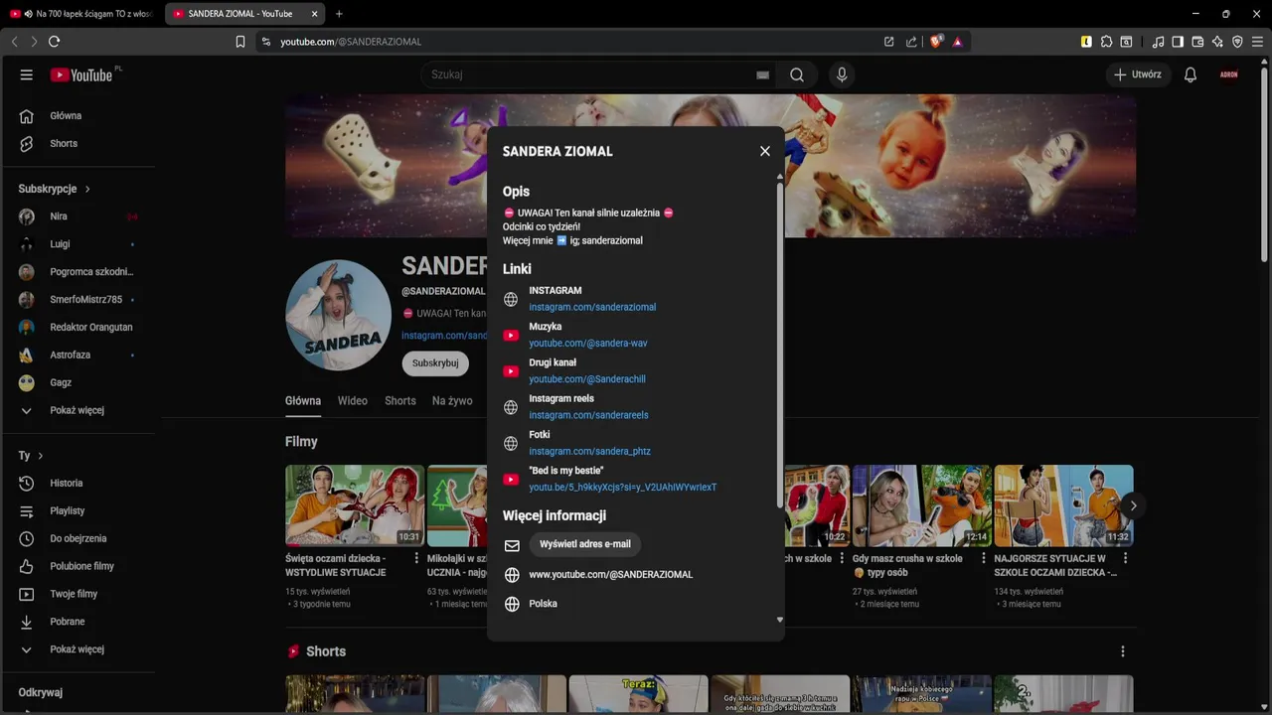Open the browser main menu
Viewport: 1272px width, 715px height.
click(1257, 42)
